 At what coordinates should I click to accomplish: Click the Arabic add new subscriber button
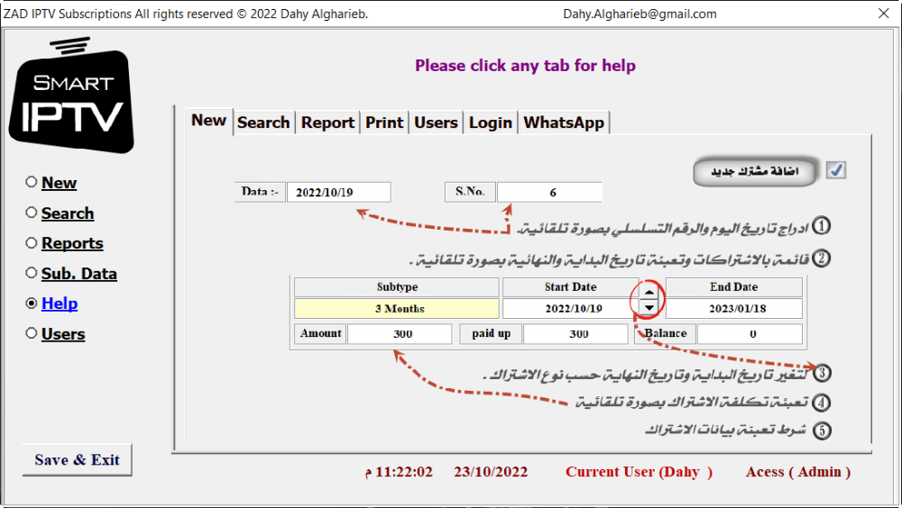[753, 172]
